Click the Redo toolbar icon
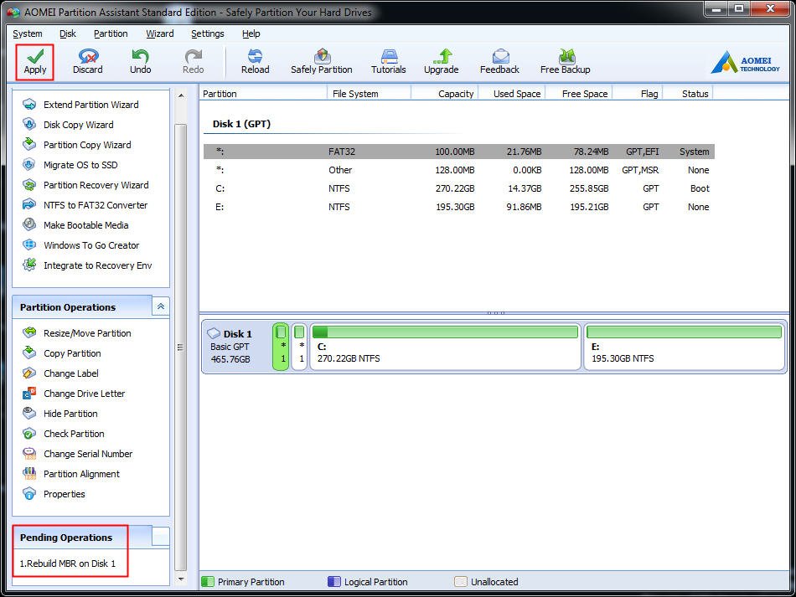The image size is (796, 597). pos(193,62)
